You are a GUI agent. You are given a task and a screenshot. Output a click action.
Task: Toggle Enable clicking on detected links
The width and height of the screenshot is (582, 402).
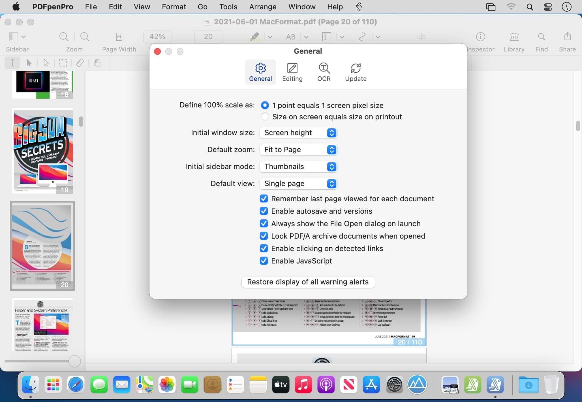[264, 248]
